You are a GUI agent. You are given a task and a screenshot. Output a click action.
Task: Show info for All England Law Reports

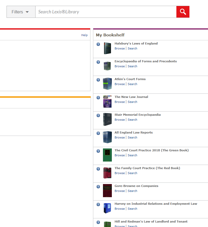pos(98,133)
